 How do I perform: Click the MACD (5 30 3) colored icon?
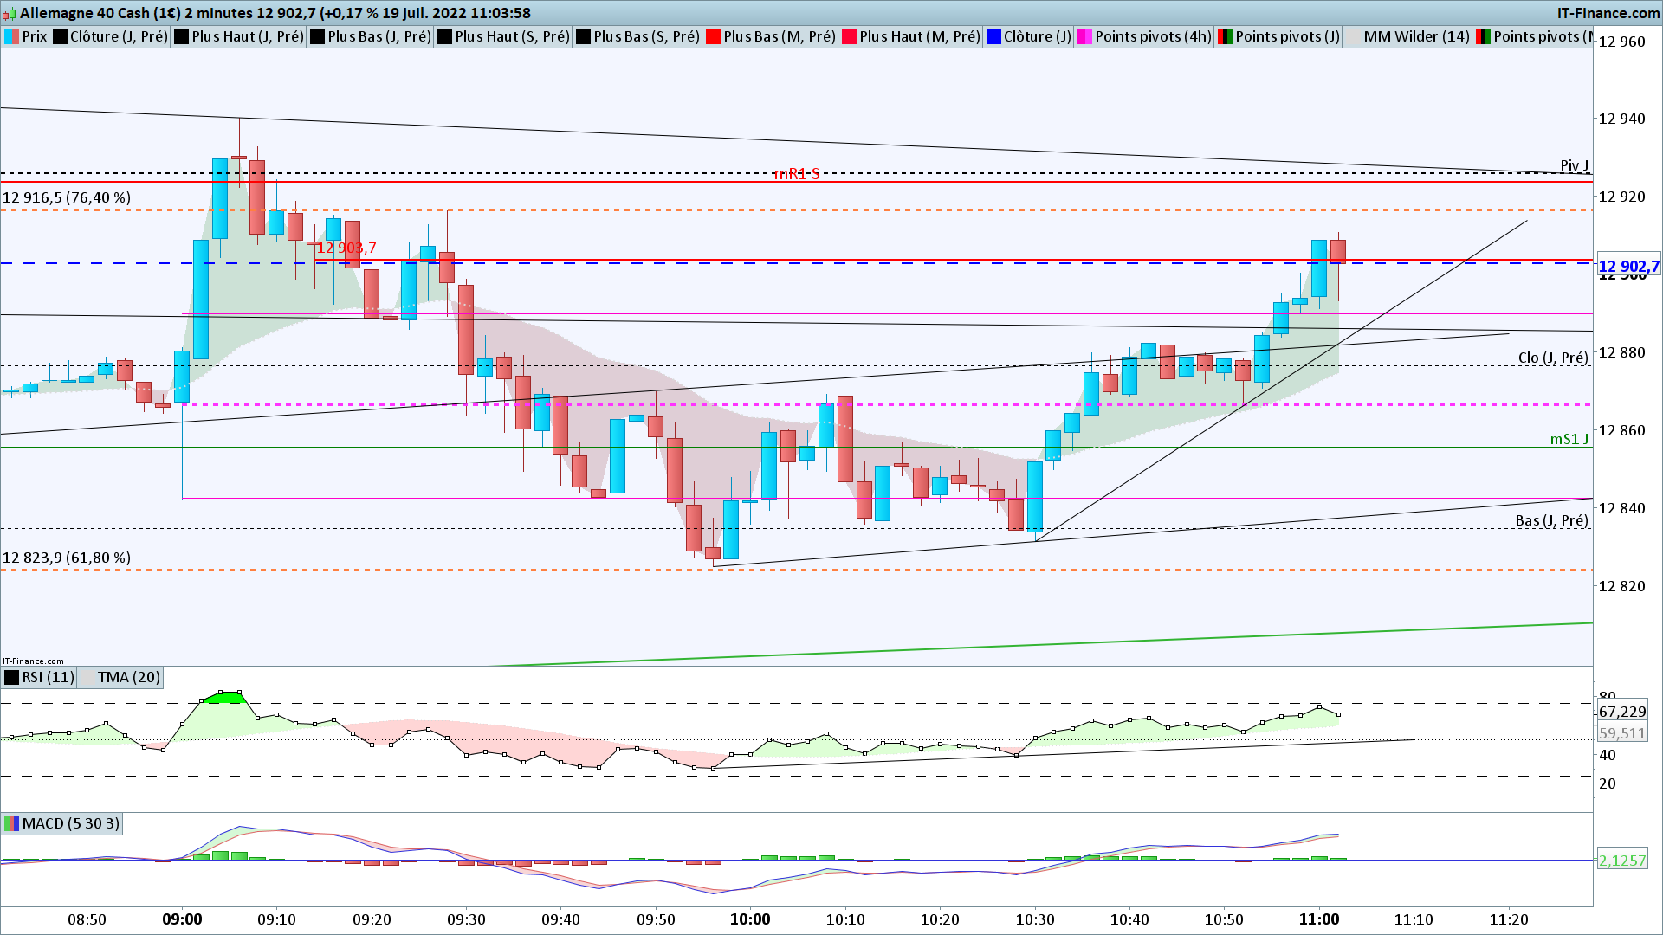click(12, 823)
